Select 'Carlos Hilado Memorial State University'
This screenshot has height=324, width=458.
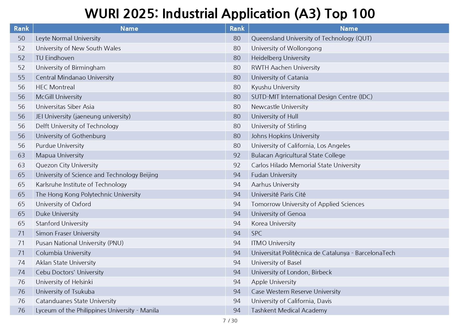point(306,165)
